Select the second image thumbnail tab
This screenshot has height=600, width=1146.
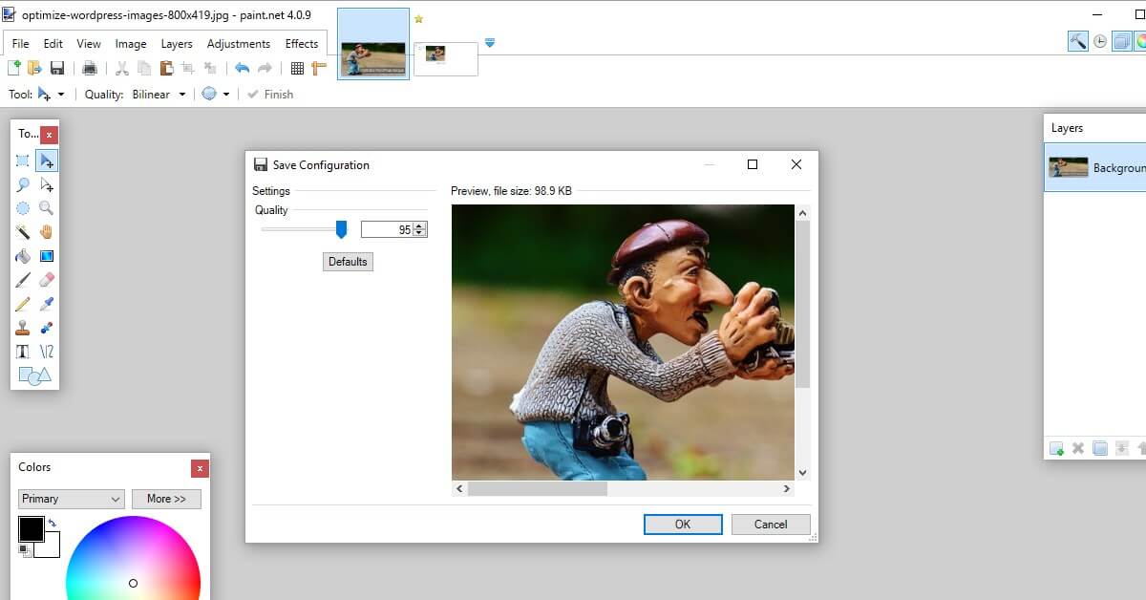[x=446, y=58]
